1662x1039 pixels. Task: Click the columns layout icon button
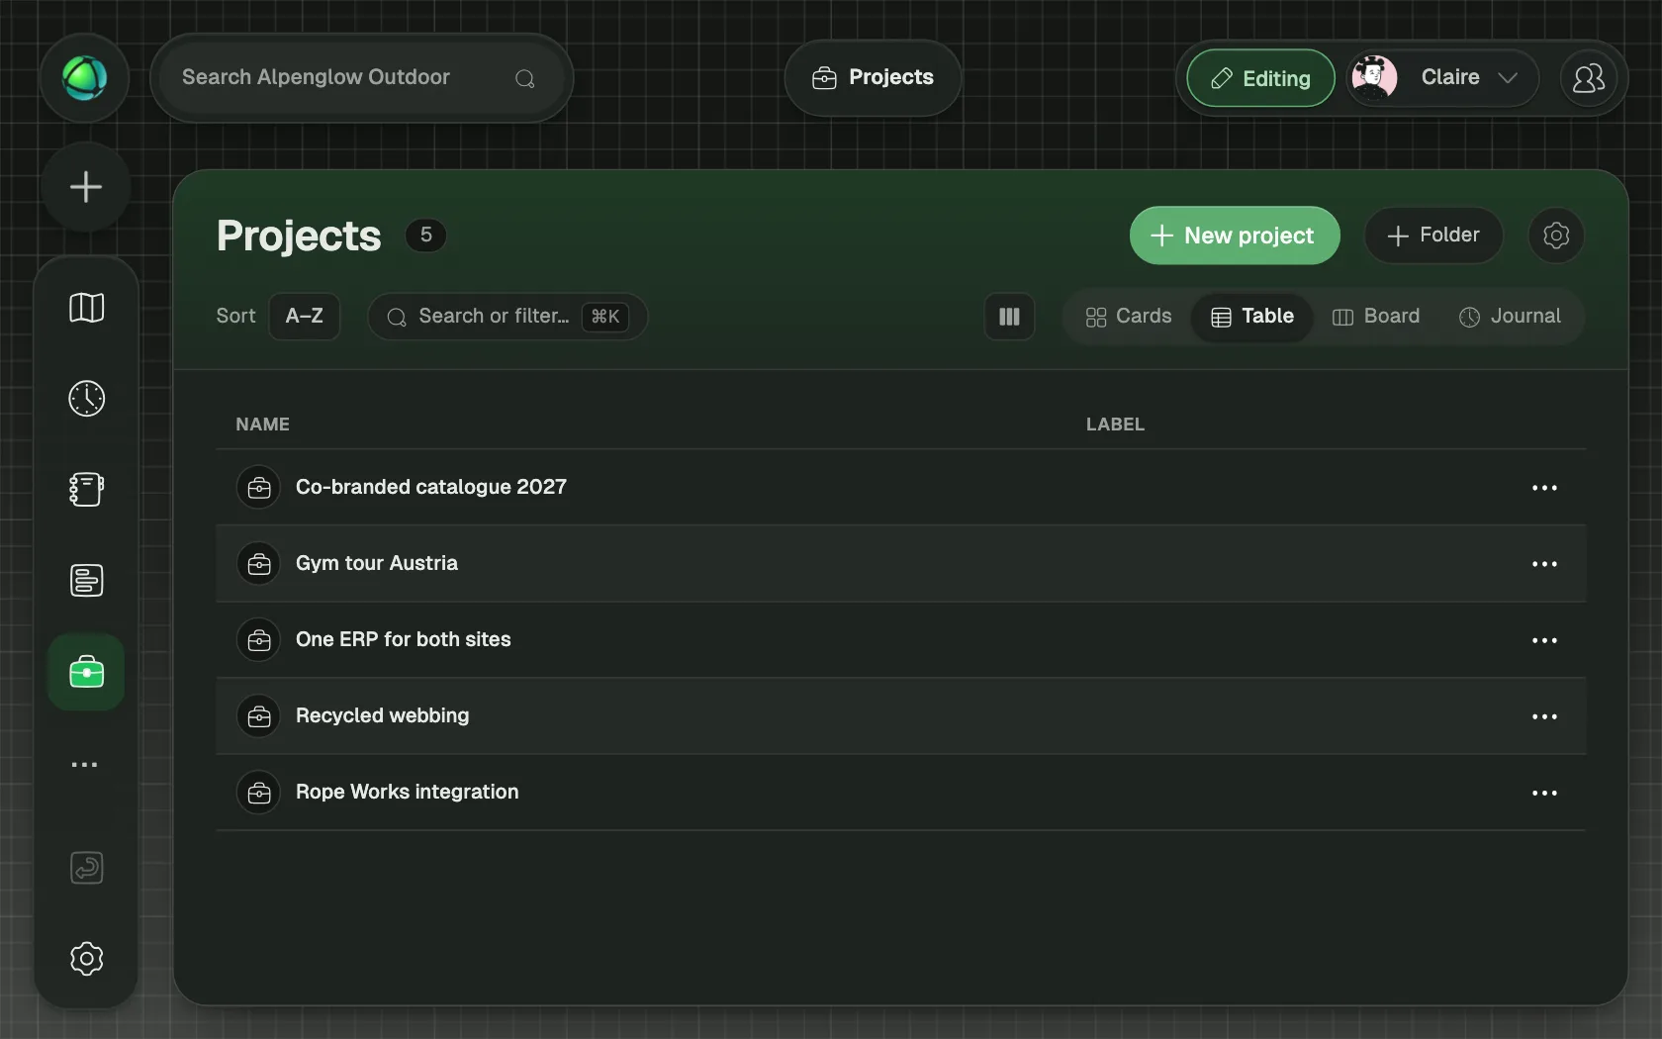point(1009,317)
